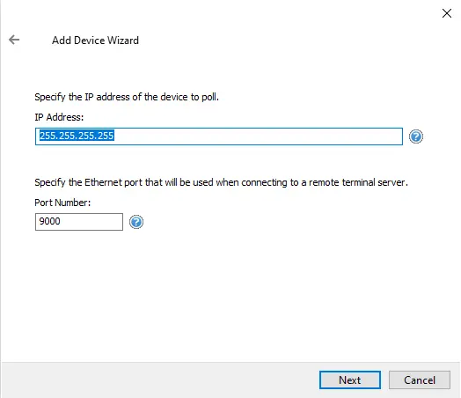The height and width of the screenshot is (398, 461).
Task: Open help for the IP Address field
Action: (416, 136)
